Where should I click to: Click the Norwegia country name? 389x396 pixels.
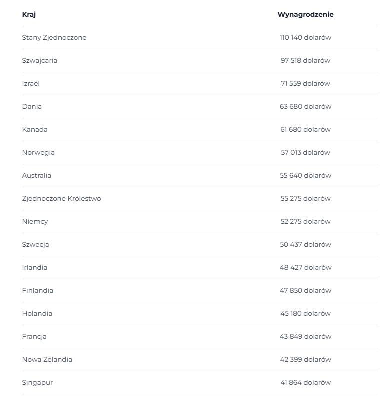[x=38, y=152]
